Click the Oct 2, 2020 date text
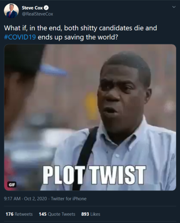The width and height of the screenshot is (180, 223). 35,199
